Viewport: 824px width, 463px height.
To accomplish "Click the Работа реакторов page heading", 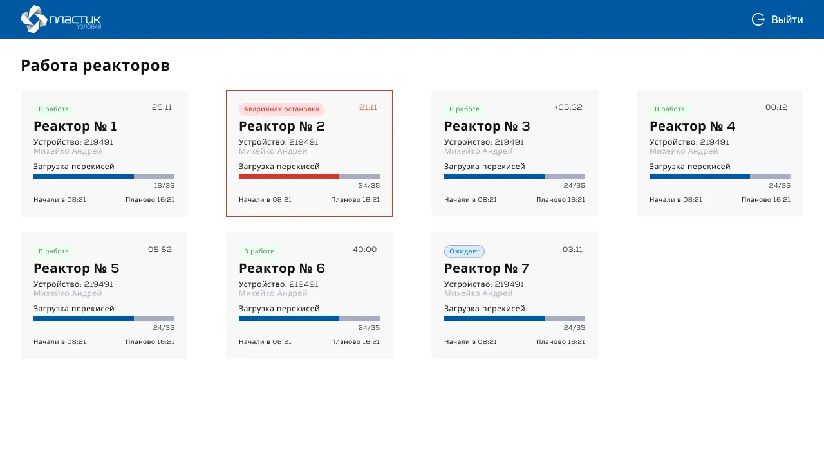I will (x=95, y=66).
